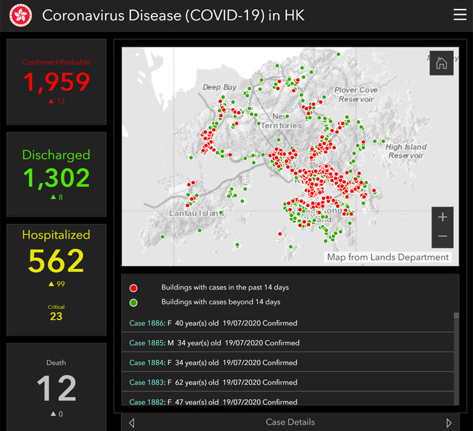473x431 pixels.
Task: Open Case 1884 entry
Action: pyautogui.click(x=288, y=362)
